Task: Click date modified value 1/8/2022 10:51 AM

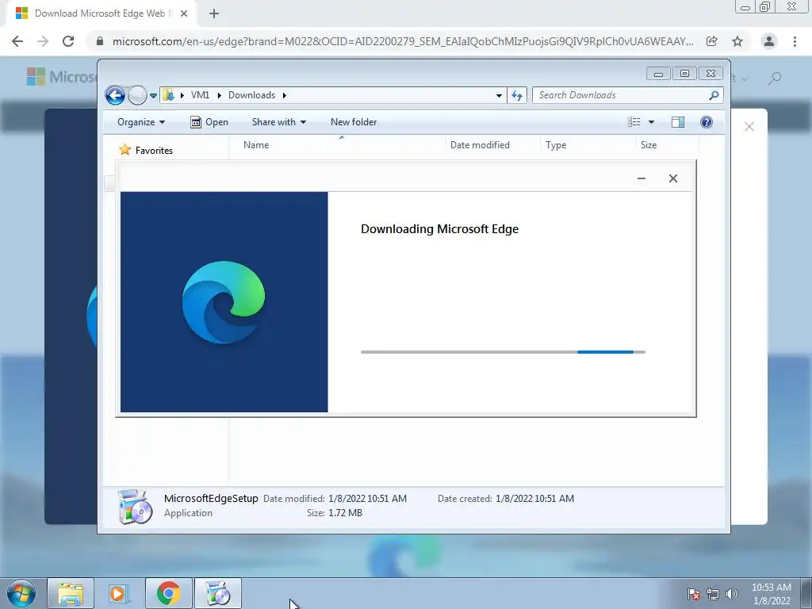Action: (367, 499)
